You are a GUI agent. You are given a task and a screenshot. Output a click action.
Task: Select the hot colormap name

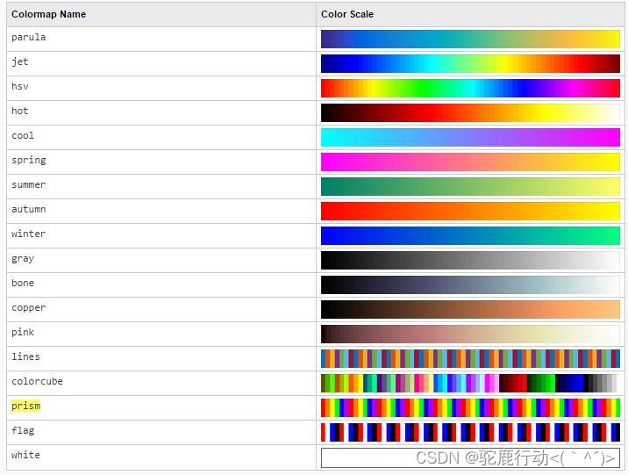19,111
